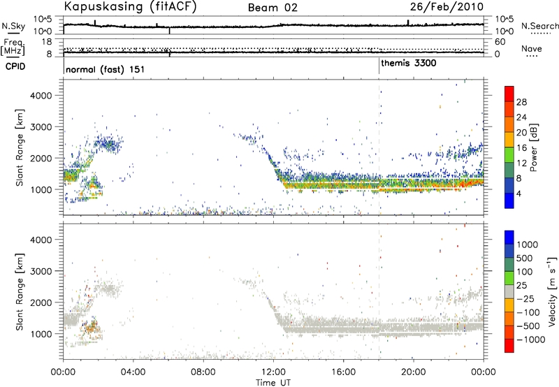Click the 08:00 time tick label
Viewport: 559px width, 387px height.
pyautogui.click(x=203, y=372)
